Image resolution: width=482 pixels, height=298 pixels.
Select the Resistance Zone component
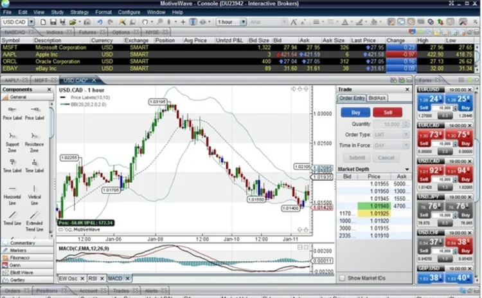tap(34, 142)
